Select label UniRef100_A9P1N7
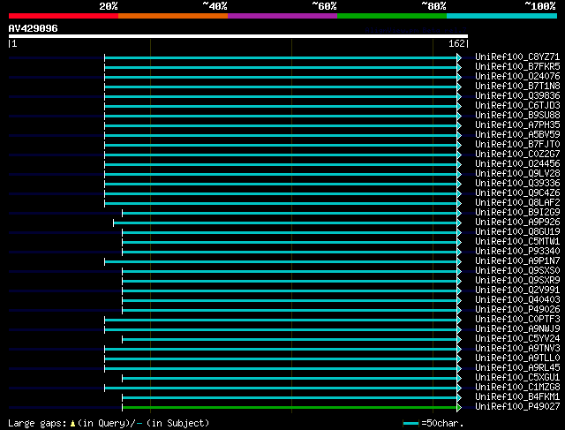 [517, 261]
